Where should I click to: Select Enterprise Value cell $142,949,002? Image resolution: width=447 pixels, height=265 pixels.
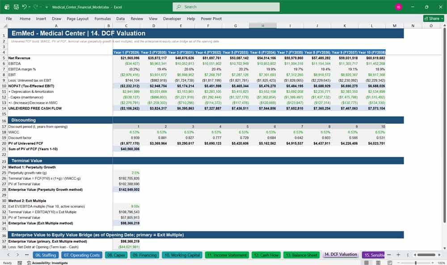pos(127,189)
